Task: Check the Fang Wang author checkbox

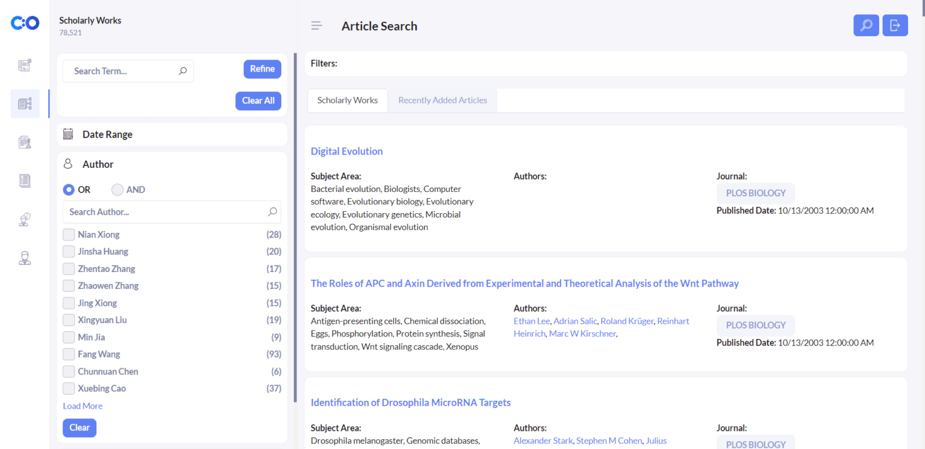Action: point(69,355)
